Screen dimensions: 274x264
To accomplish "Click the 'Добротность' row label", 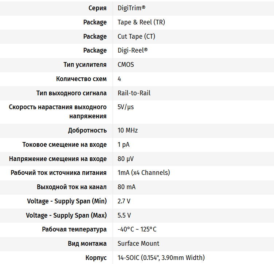I will pos(87,130).
